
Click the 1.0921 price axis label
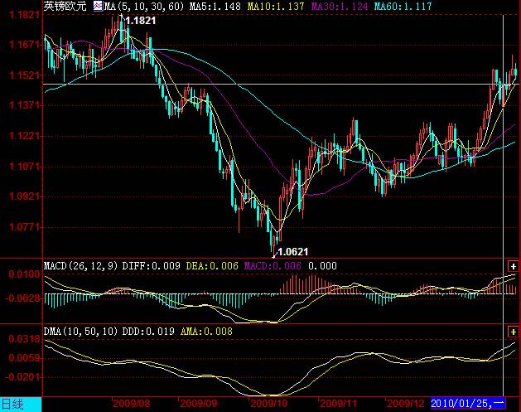(x=24, y=196)
